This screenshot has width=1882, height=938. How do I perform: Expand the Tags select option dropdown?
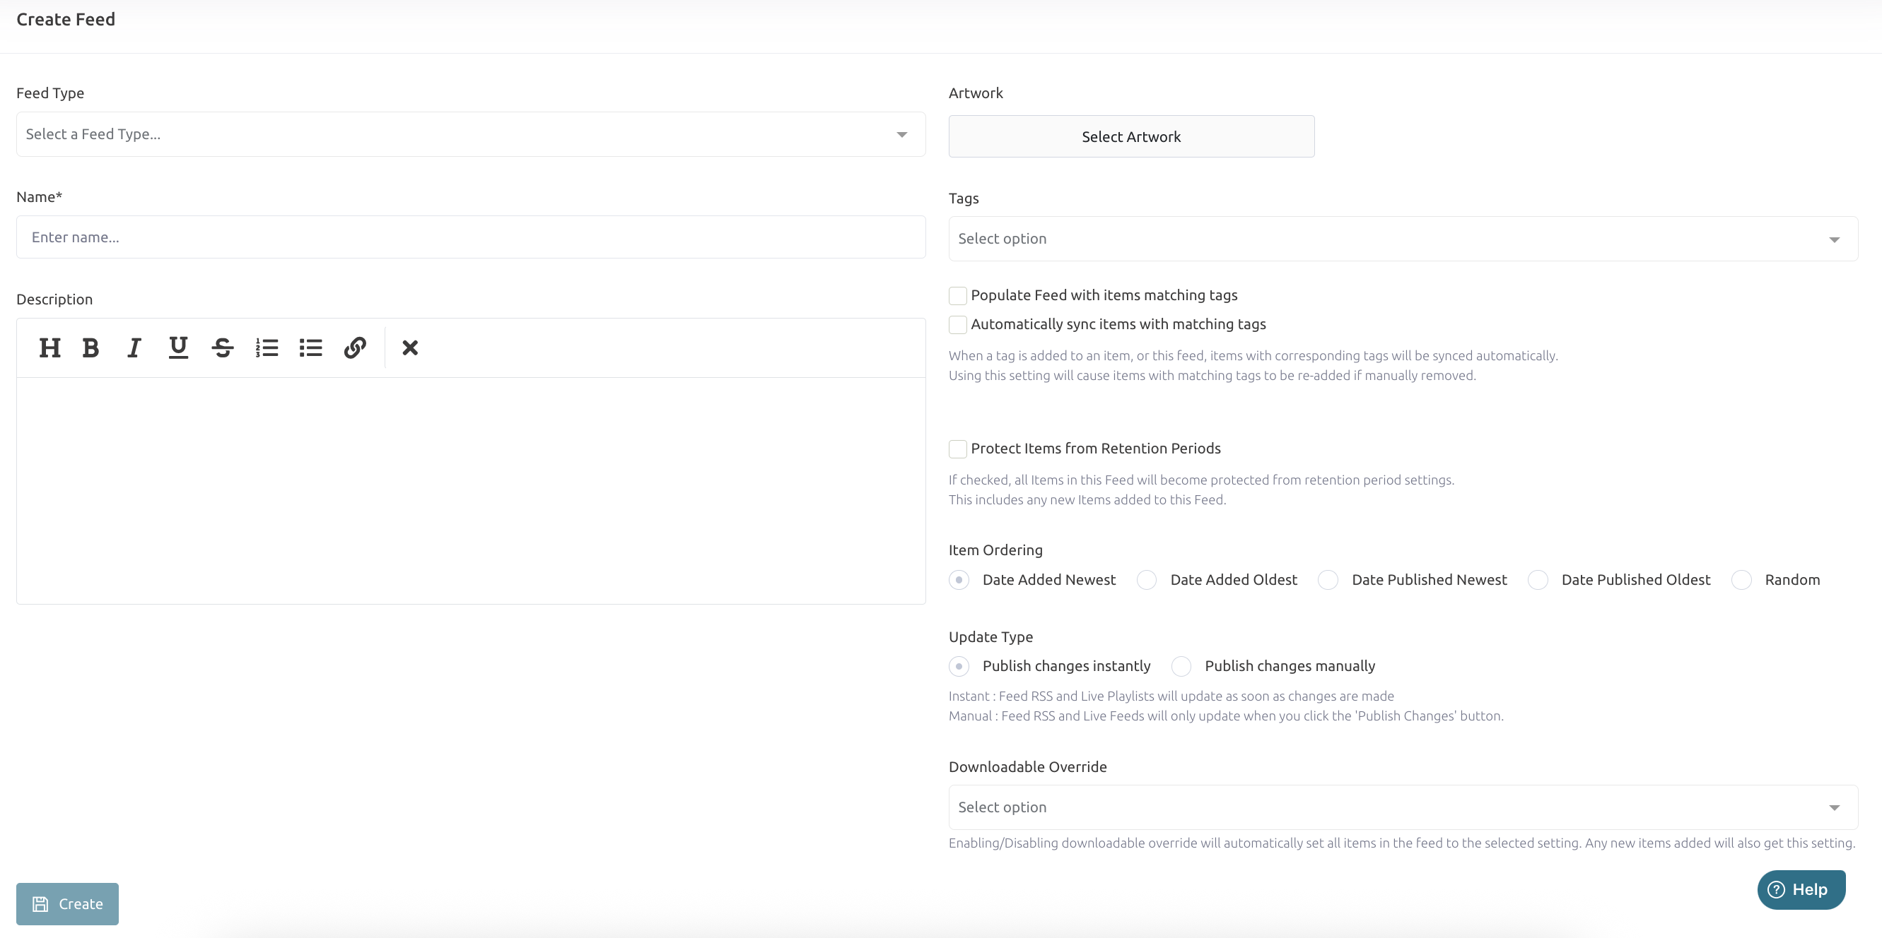pyautogui.click(x=1403, y=239)
